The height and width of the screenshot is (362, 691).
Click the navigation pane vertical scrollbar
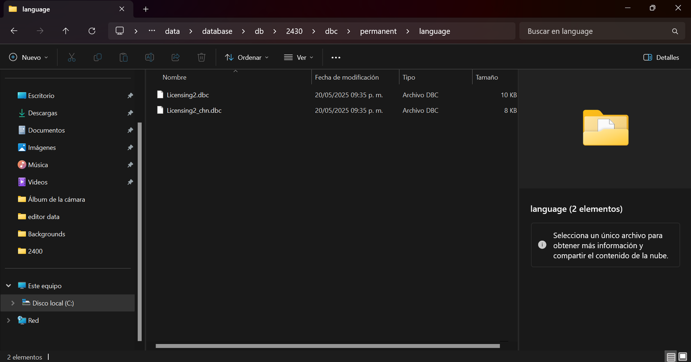click(x=140, y=231)
